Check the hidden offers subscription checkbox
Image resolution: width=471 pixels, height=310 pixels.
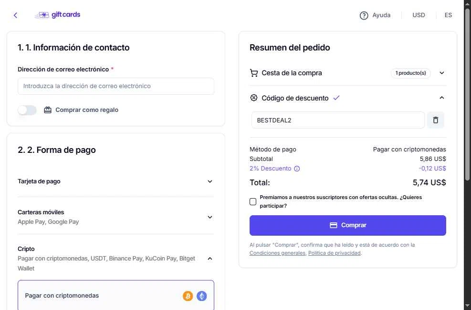[x=253, y=202]
